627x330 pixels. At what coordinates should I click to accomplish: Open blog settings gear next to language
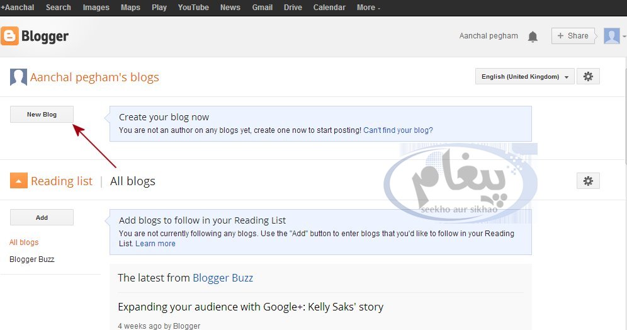588,76
